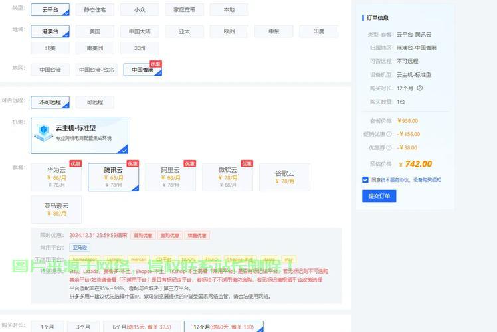Pick the 本地 type option

tap(229, 9)
